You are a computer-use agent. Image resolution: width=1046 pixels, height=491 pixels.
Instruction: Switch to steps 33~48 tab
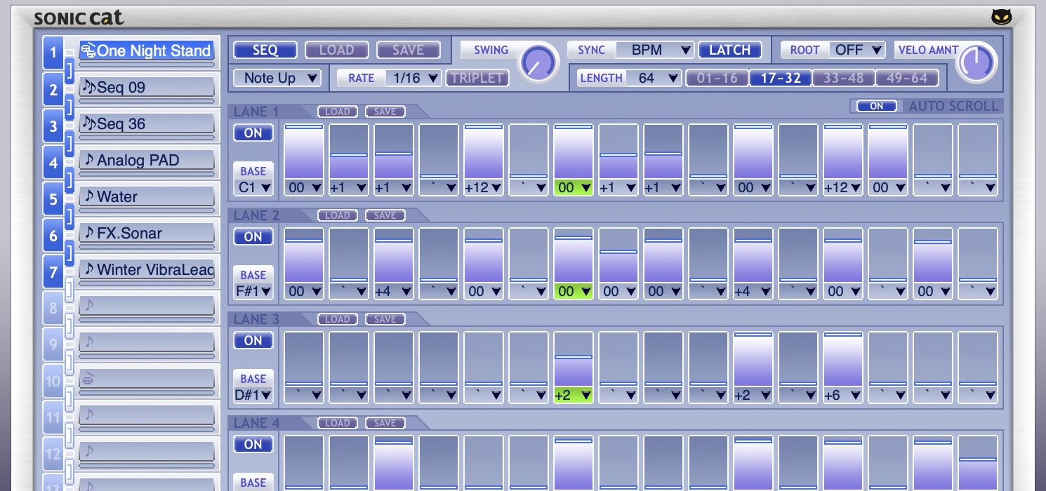pos(843,78)
